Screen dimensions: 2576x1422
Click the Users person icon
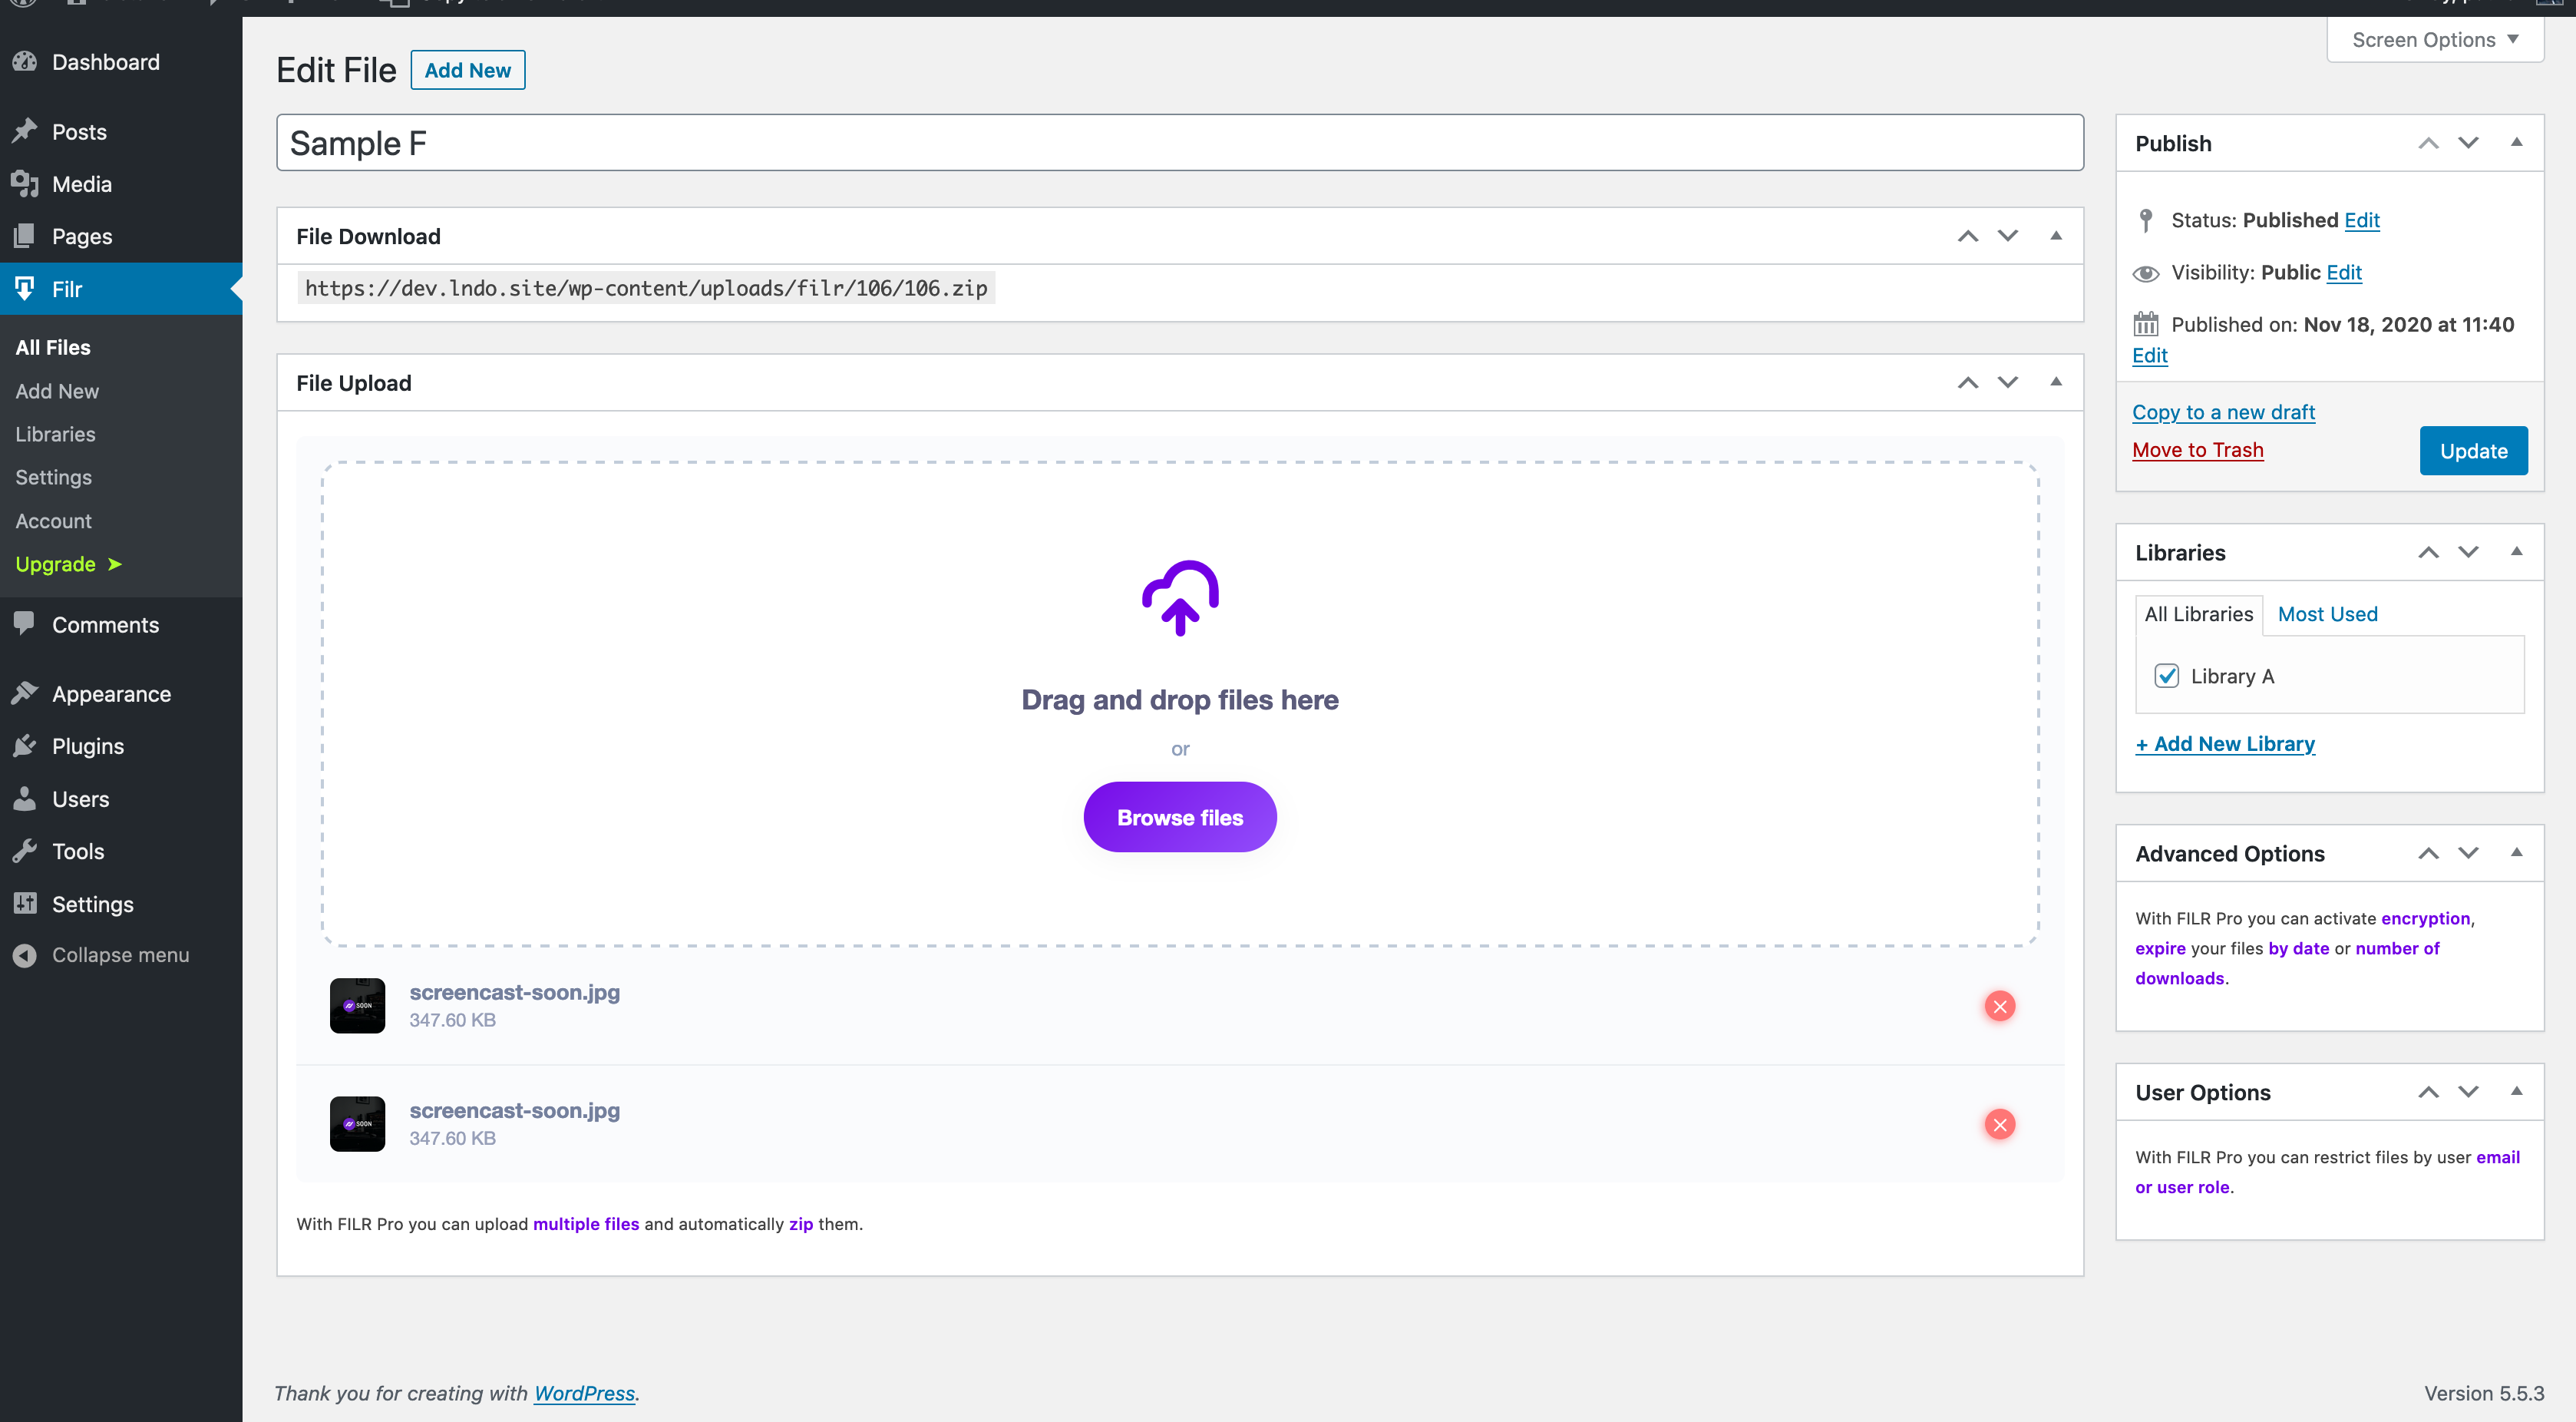[25, 798]
